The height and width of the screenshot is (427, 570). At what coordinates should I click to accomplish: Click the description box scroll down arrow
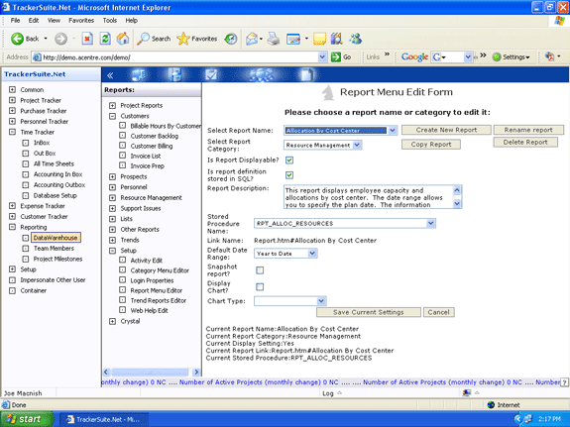click(x=457, y=204)
